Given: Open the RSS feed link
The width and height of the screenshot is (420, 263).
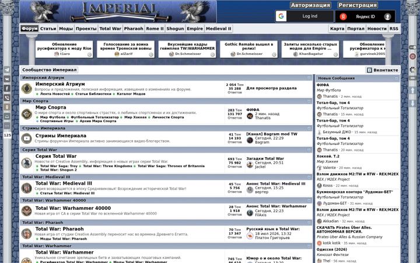Looking at the screenshot, I should pos(394,29).
